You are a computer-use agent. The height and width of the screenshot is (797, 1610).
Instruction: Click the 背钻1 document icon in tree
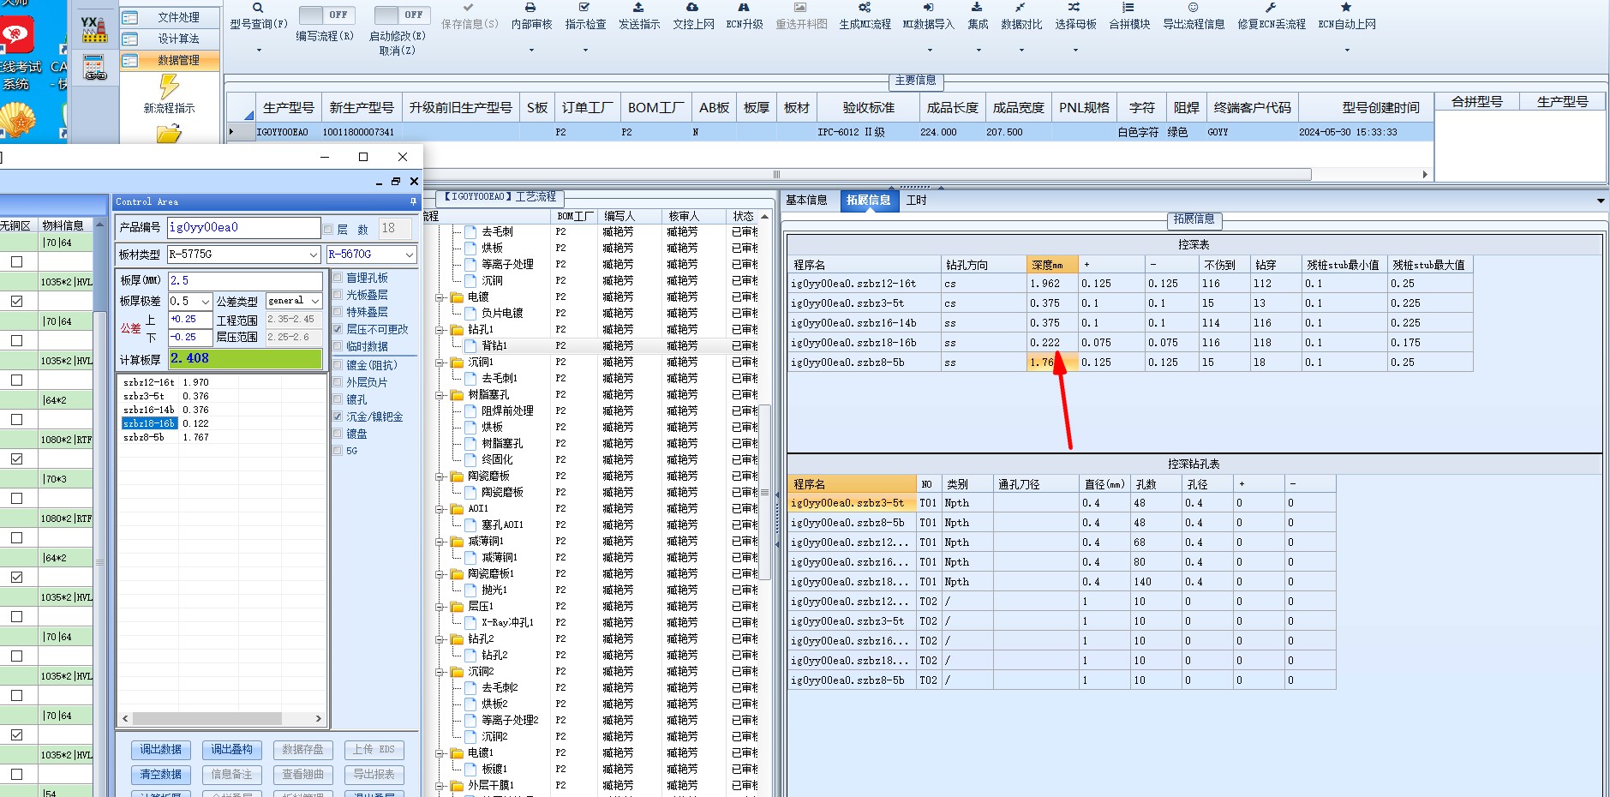point(470,345)
